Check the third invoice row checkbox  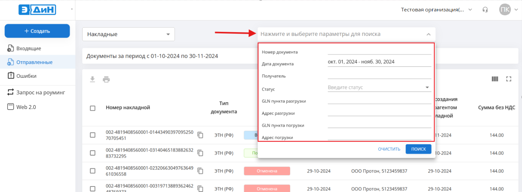tap(93, 171)
